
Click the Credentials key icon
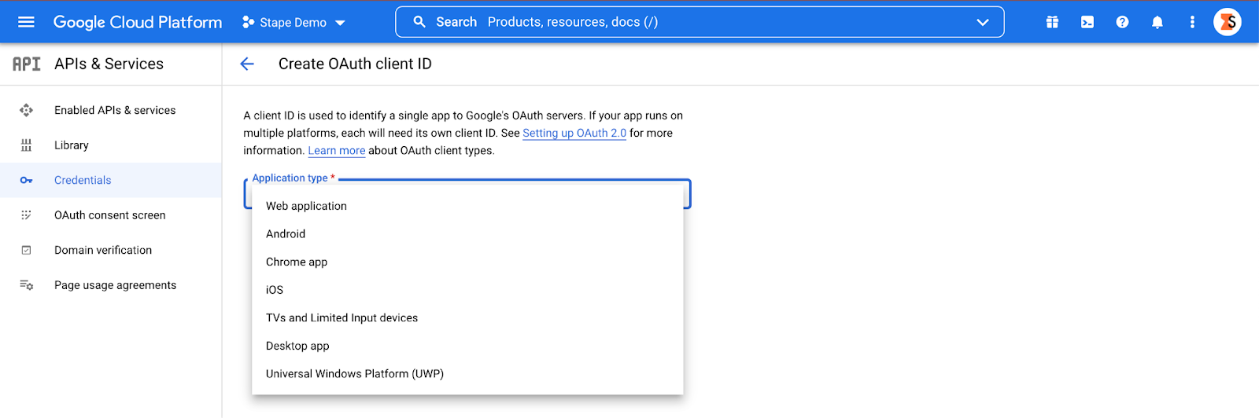(26, 180)
